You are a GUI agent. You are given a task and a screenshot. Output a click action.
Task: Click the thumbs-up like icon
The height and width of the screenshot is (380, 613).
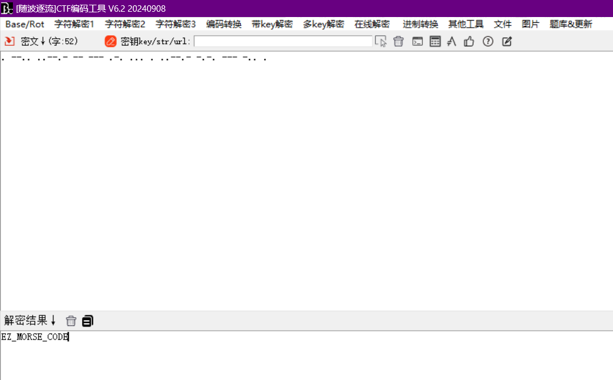click(x=469, y=42)
